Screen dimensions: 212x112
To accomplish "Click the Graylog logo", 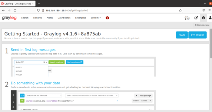I will click(9, 18).
